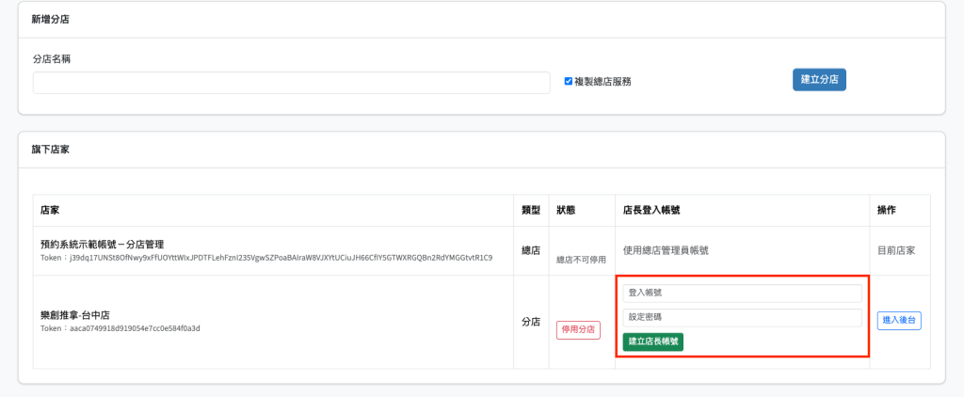Viewport: 964px width, 397px height.
Task: Click the 建立分店 button
Action: (819, 80)
